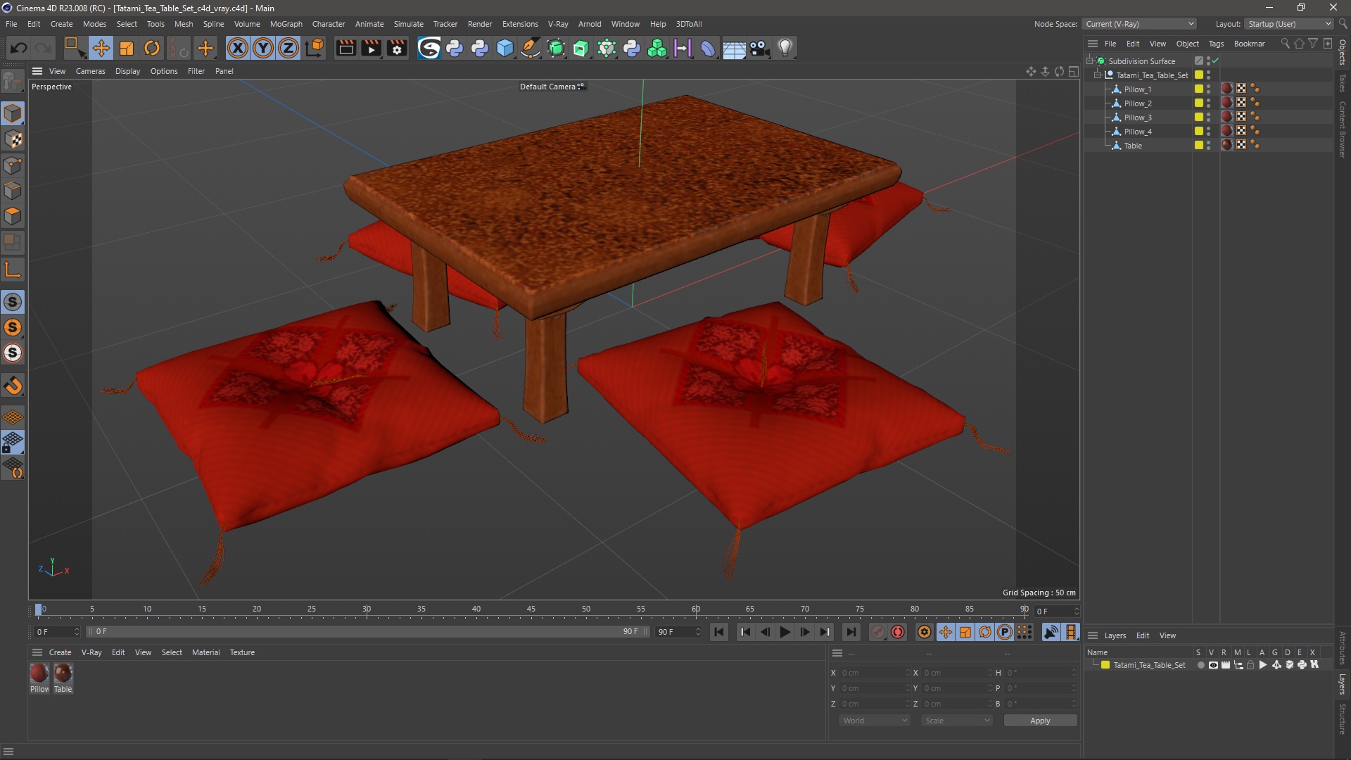Click the object manager search icon
This screenshot has height=760, width=1351.
1285,44
